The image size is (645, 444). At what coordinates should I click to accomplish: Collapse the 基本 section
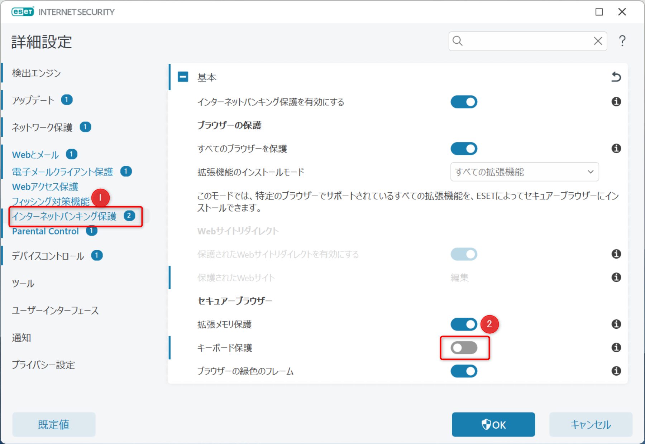coord(183,77)
